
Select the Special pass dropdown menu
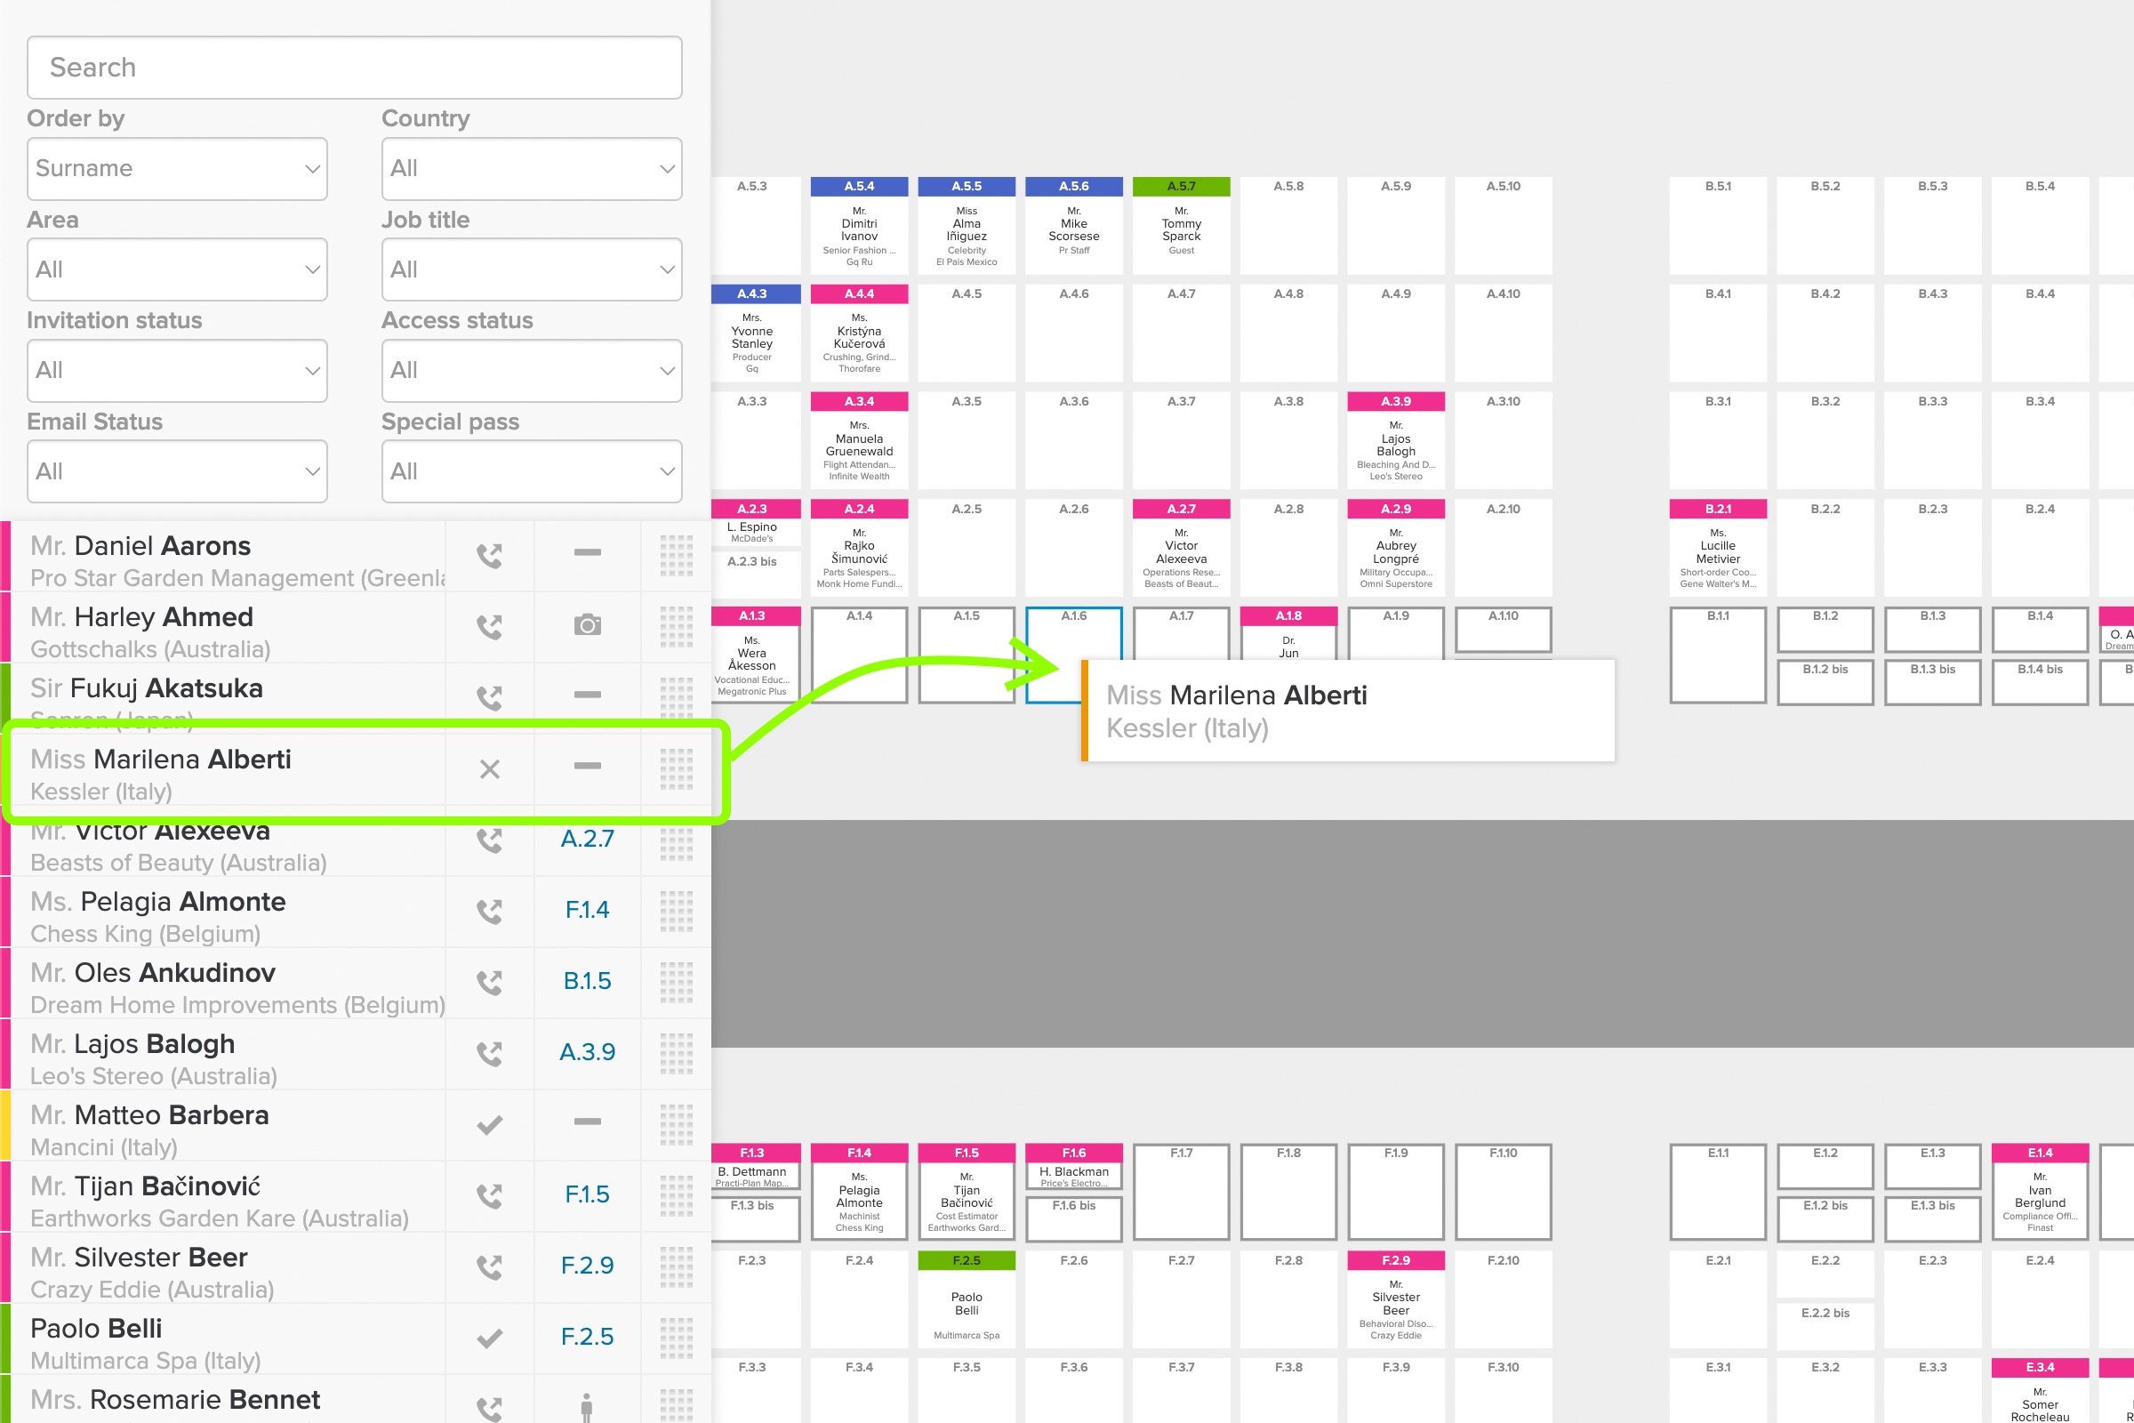[x=532, y=471]
